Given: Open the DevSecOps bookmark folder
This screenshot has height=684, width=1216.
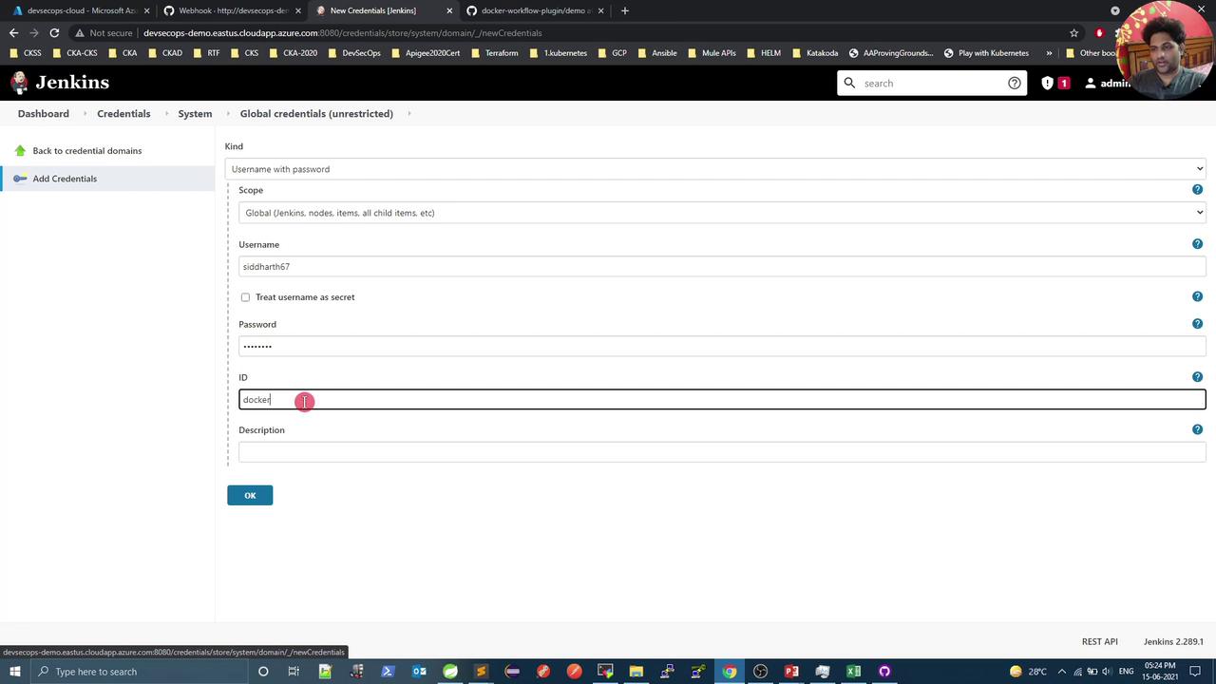Looking at the screenshot, I should (354, 53).
